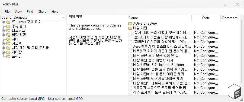Click policy icon for Internet Explorer desktop item
Image resolution: width=244 pixels, height=102 pixels.
[x=130, y=65]
